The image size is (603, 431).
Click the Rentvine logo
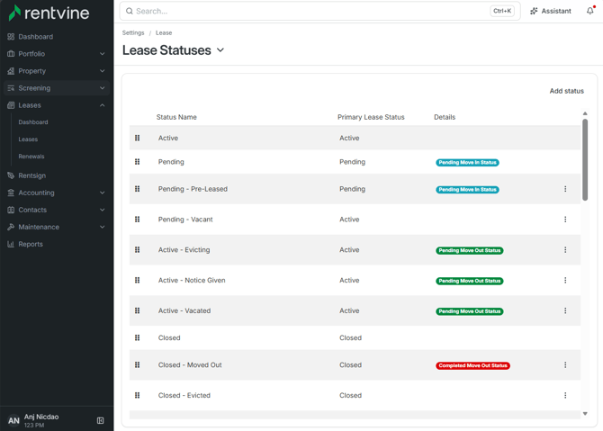pyautogui.click(x=49, y=13)
